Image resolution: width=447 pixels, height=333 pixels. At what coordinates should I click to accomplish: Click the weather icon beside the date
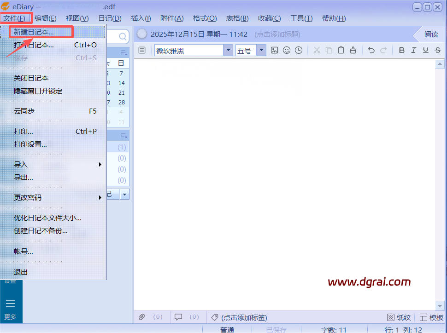pyautogui.click(x=142, y=34)
